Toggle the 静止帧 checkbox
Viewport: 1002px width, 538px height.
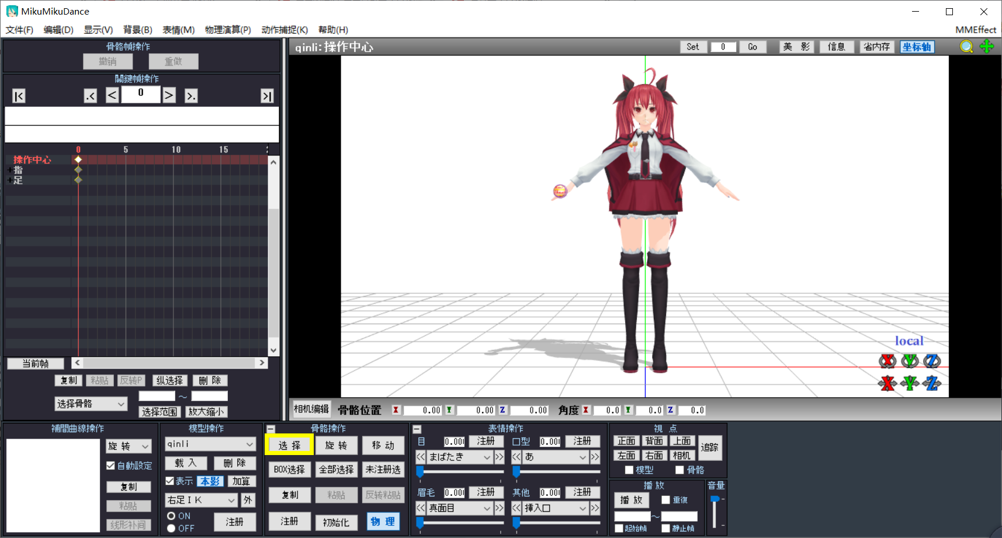pos(665,528)
